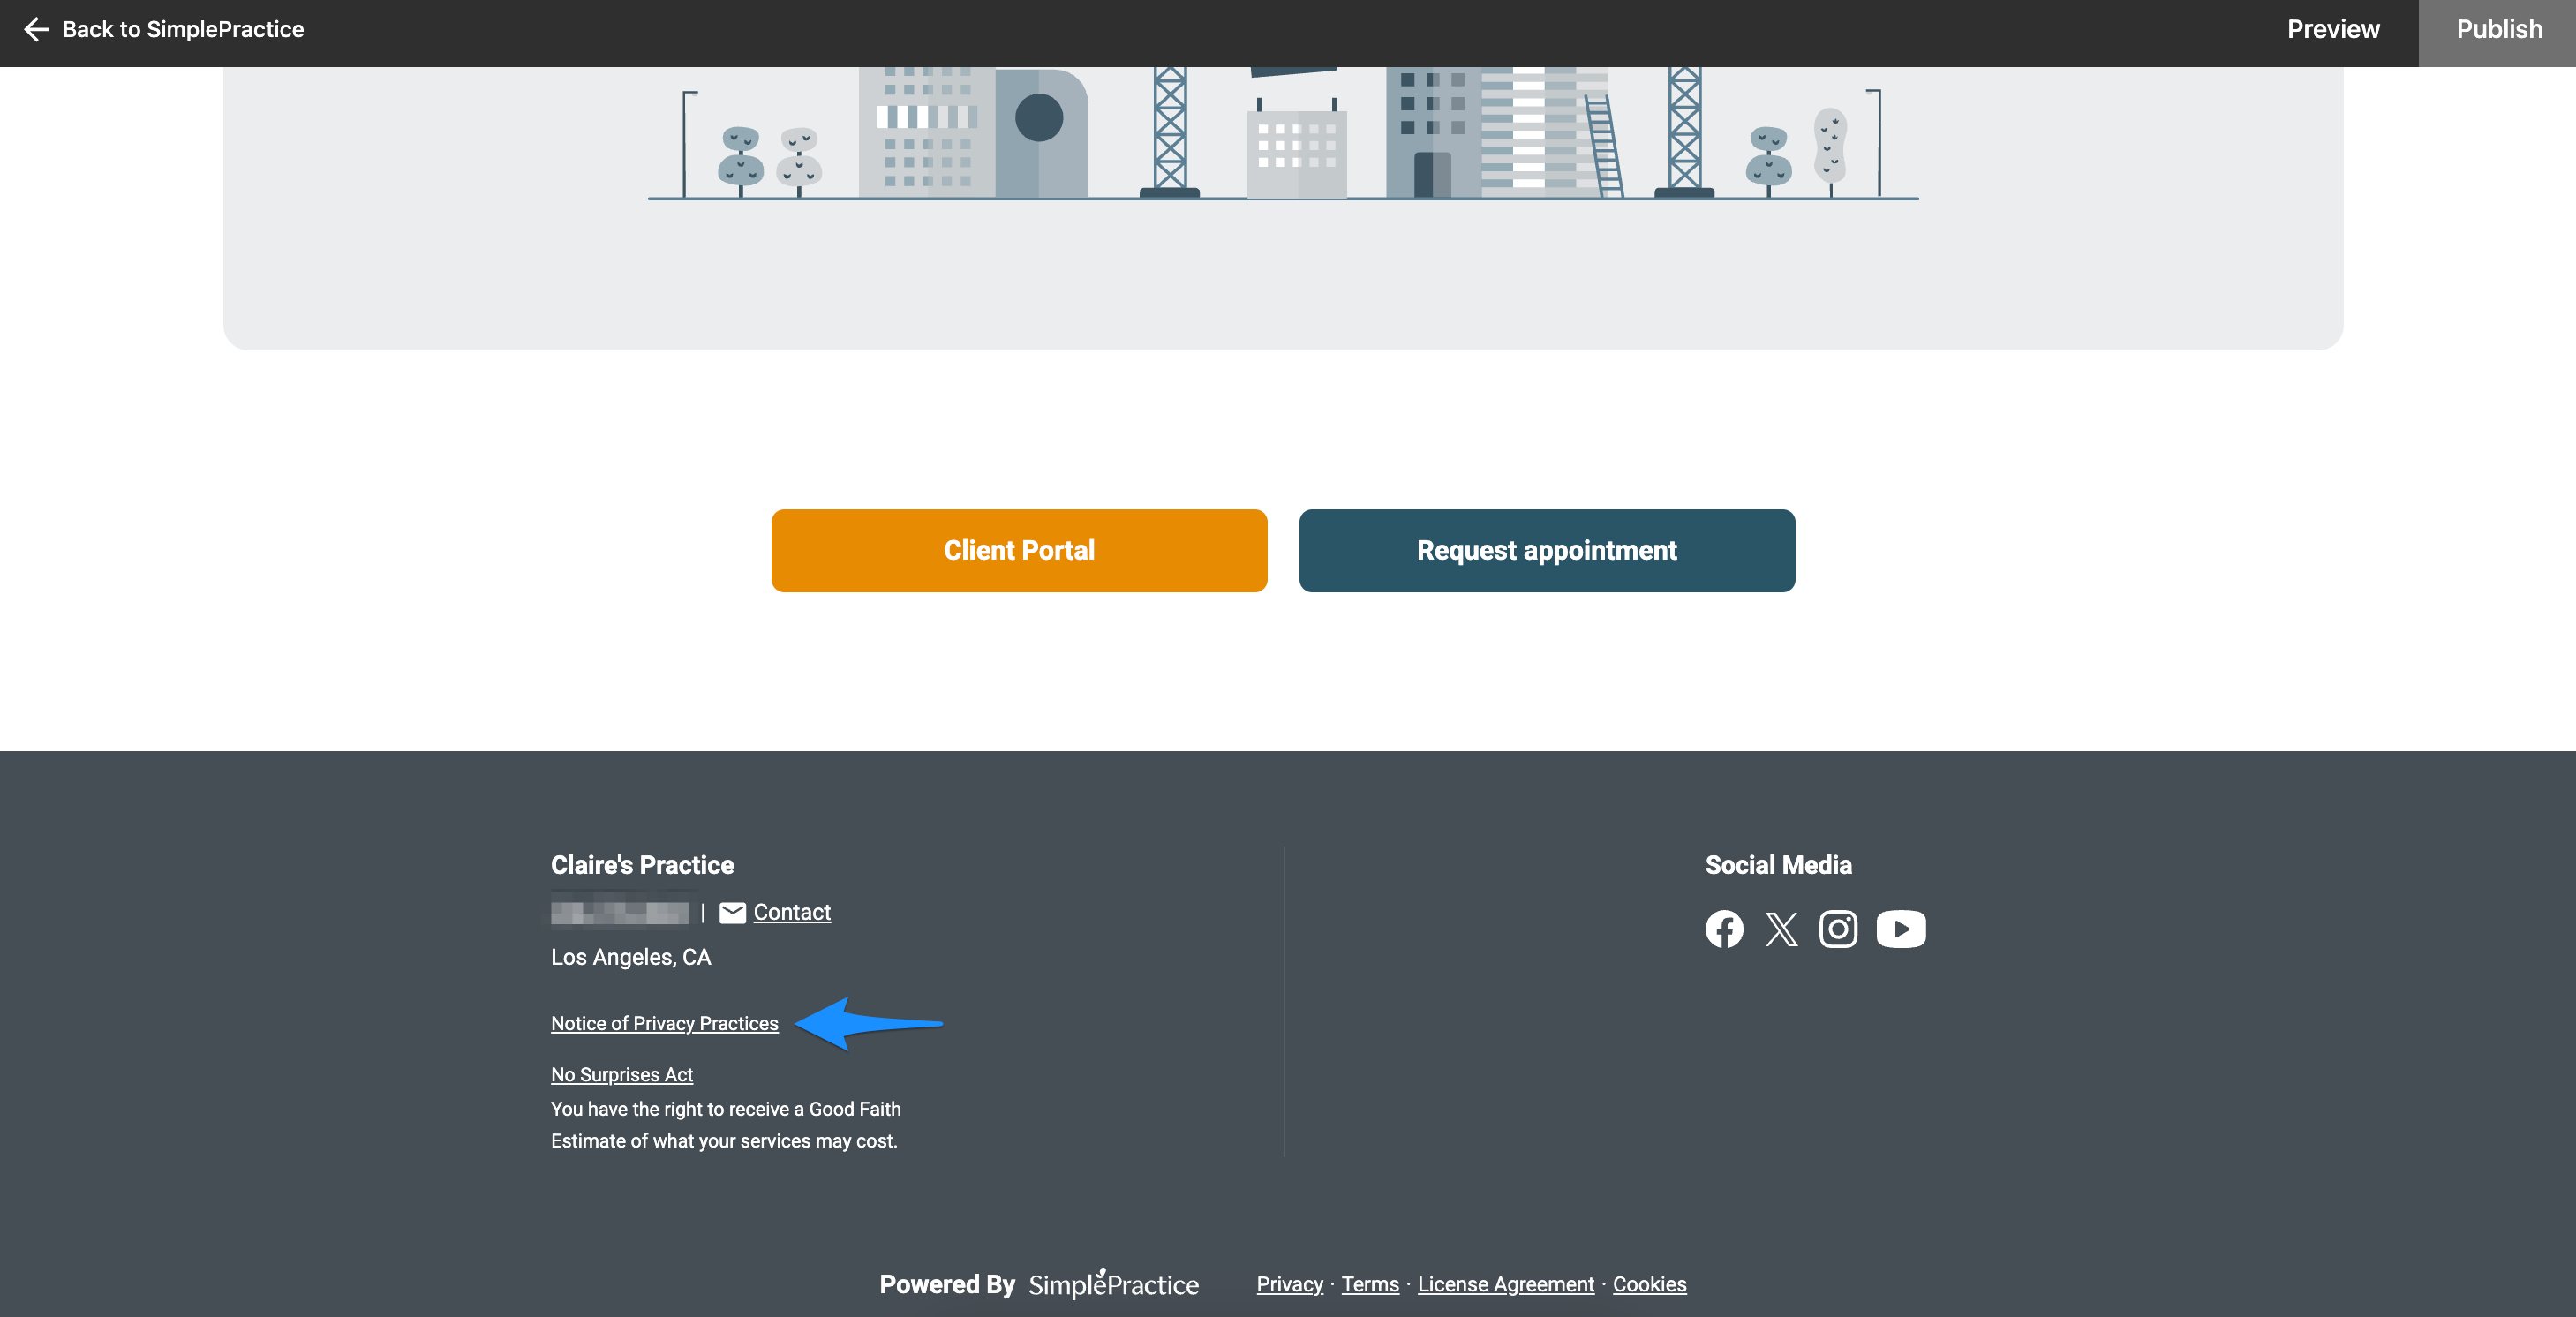Click the city skyline illustration
This screenshot has height=1317, width=2576.
click(1283, 134)
